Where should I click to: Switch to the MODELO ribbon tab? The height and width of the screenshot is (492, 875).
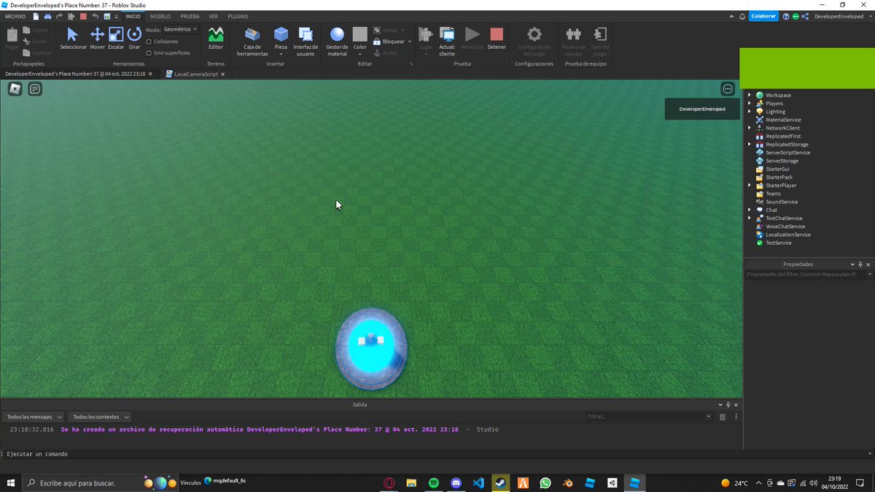(x=160, y=16)
